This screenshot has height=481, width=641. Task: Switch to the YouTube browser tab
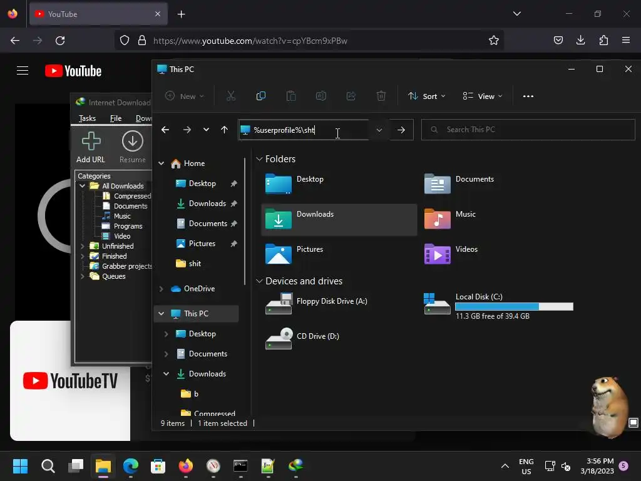98,14
